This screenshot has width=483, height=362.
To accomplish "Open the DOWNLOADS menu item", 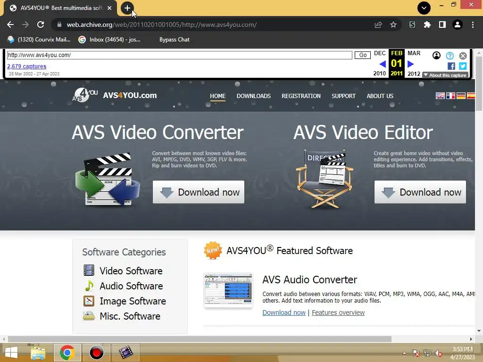I will (253, 96).
